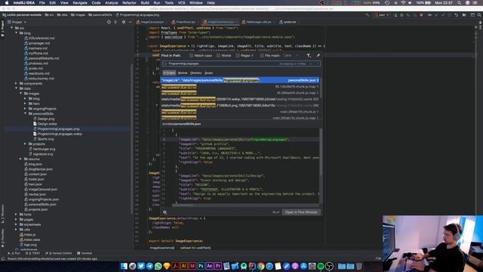
Task: Select personalSkills.json in project tree
Action: coord(42,204)
